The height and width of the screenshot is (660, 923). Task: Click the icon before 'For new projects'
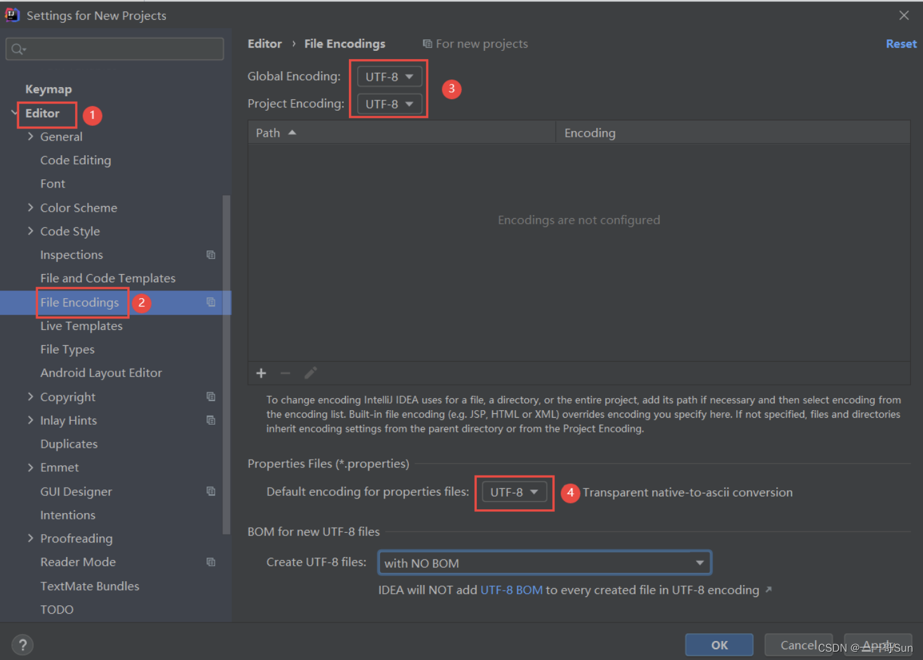[427, 44]
